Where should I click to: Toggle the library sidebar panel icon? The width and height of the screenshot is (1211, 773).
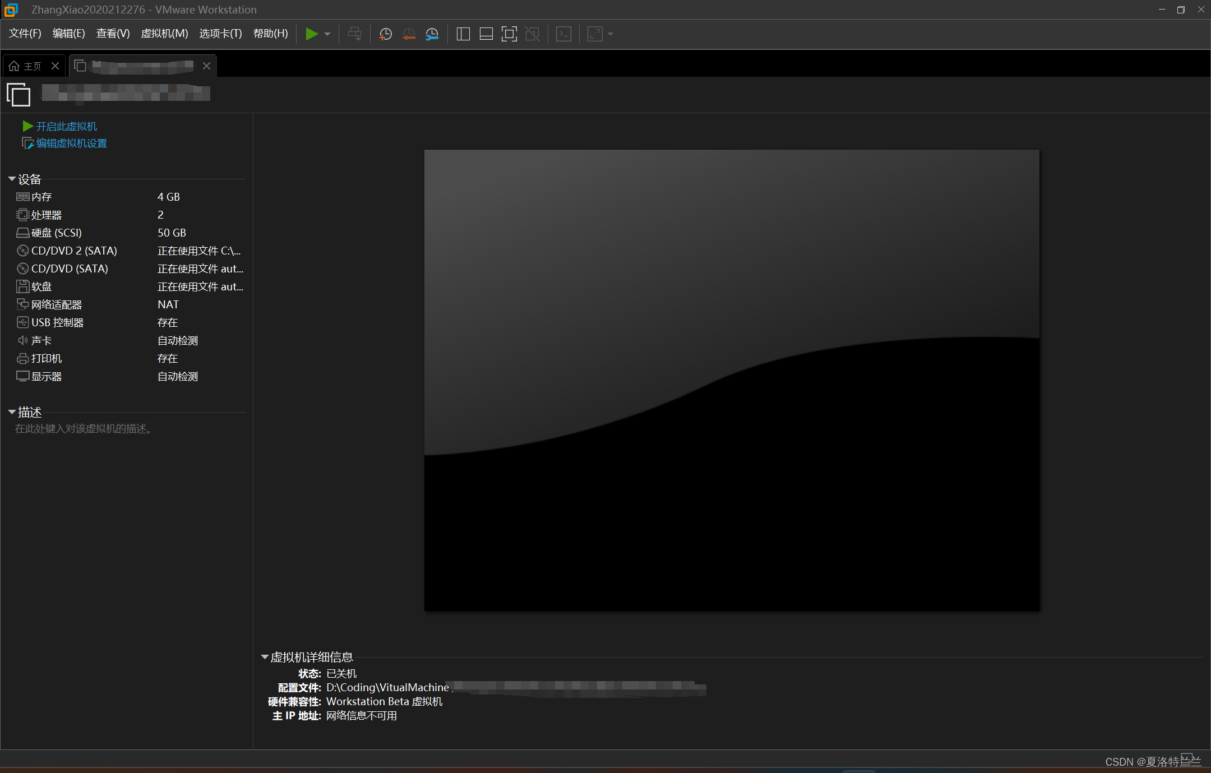pyautogui.click(x=463, y=34)
